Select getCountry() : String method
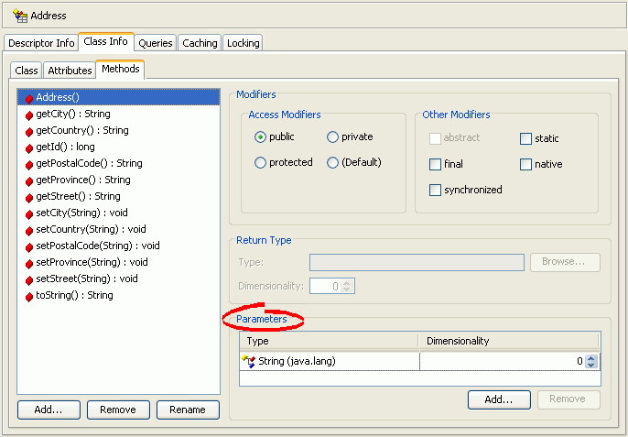Viewport: 628px width, 437px height. (119, 131)
